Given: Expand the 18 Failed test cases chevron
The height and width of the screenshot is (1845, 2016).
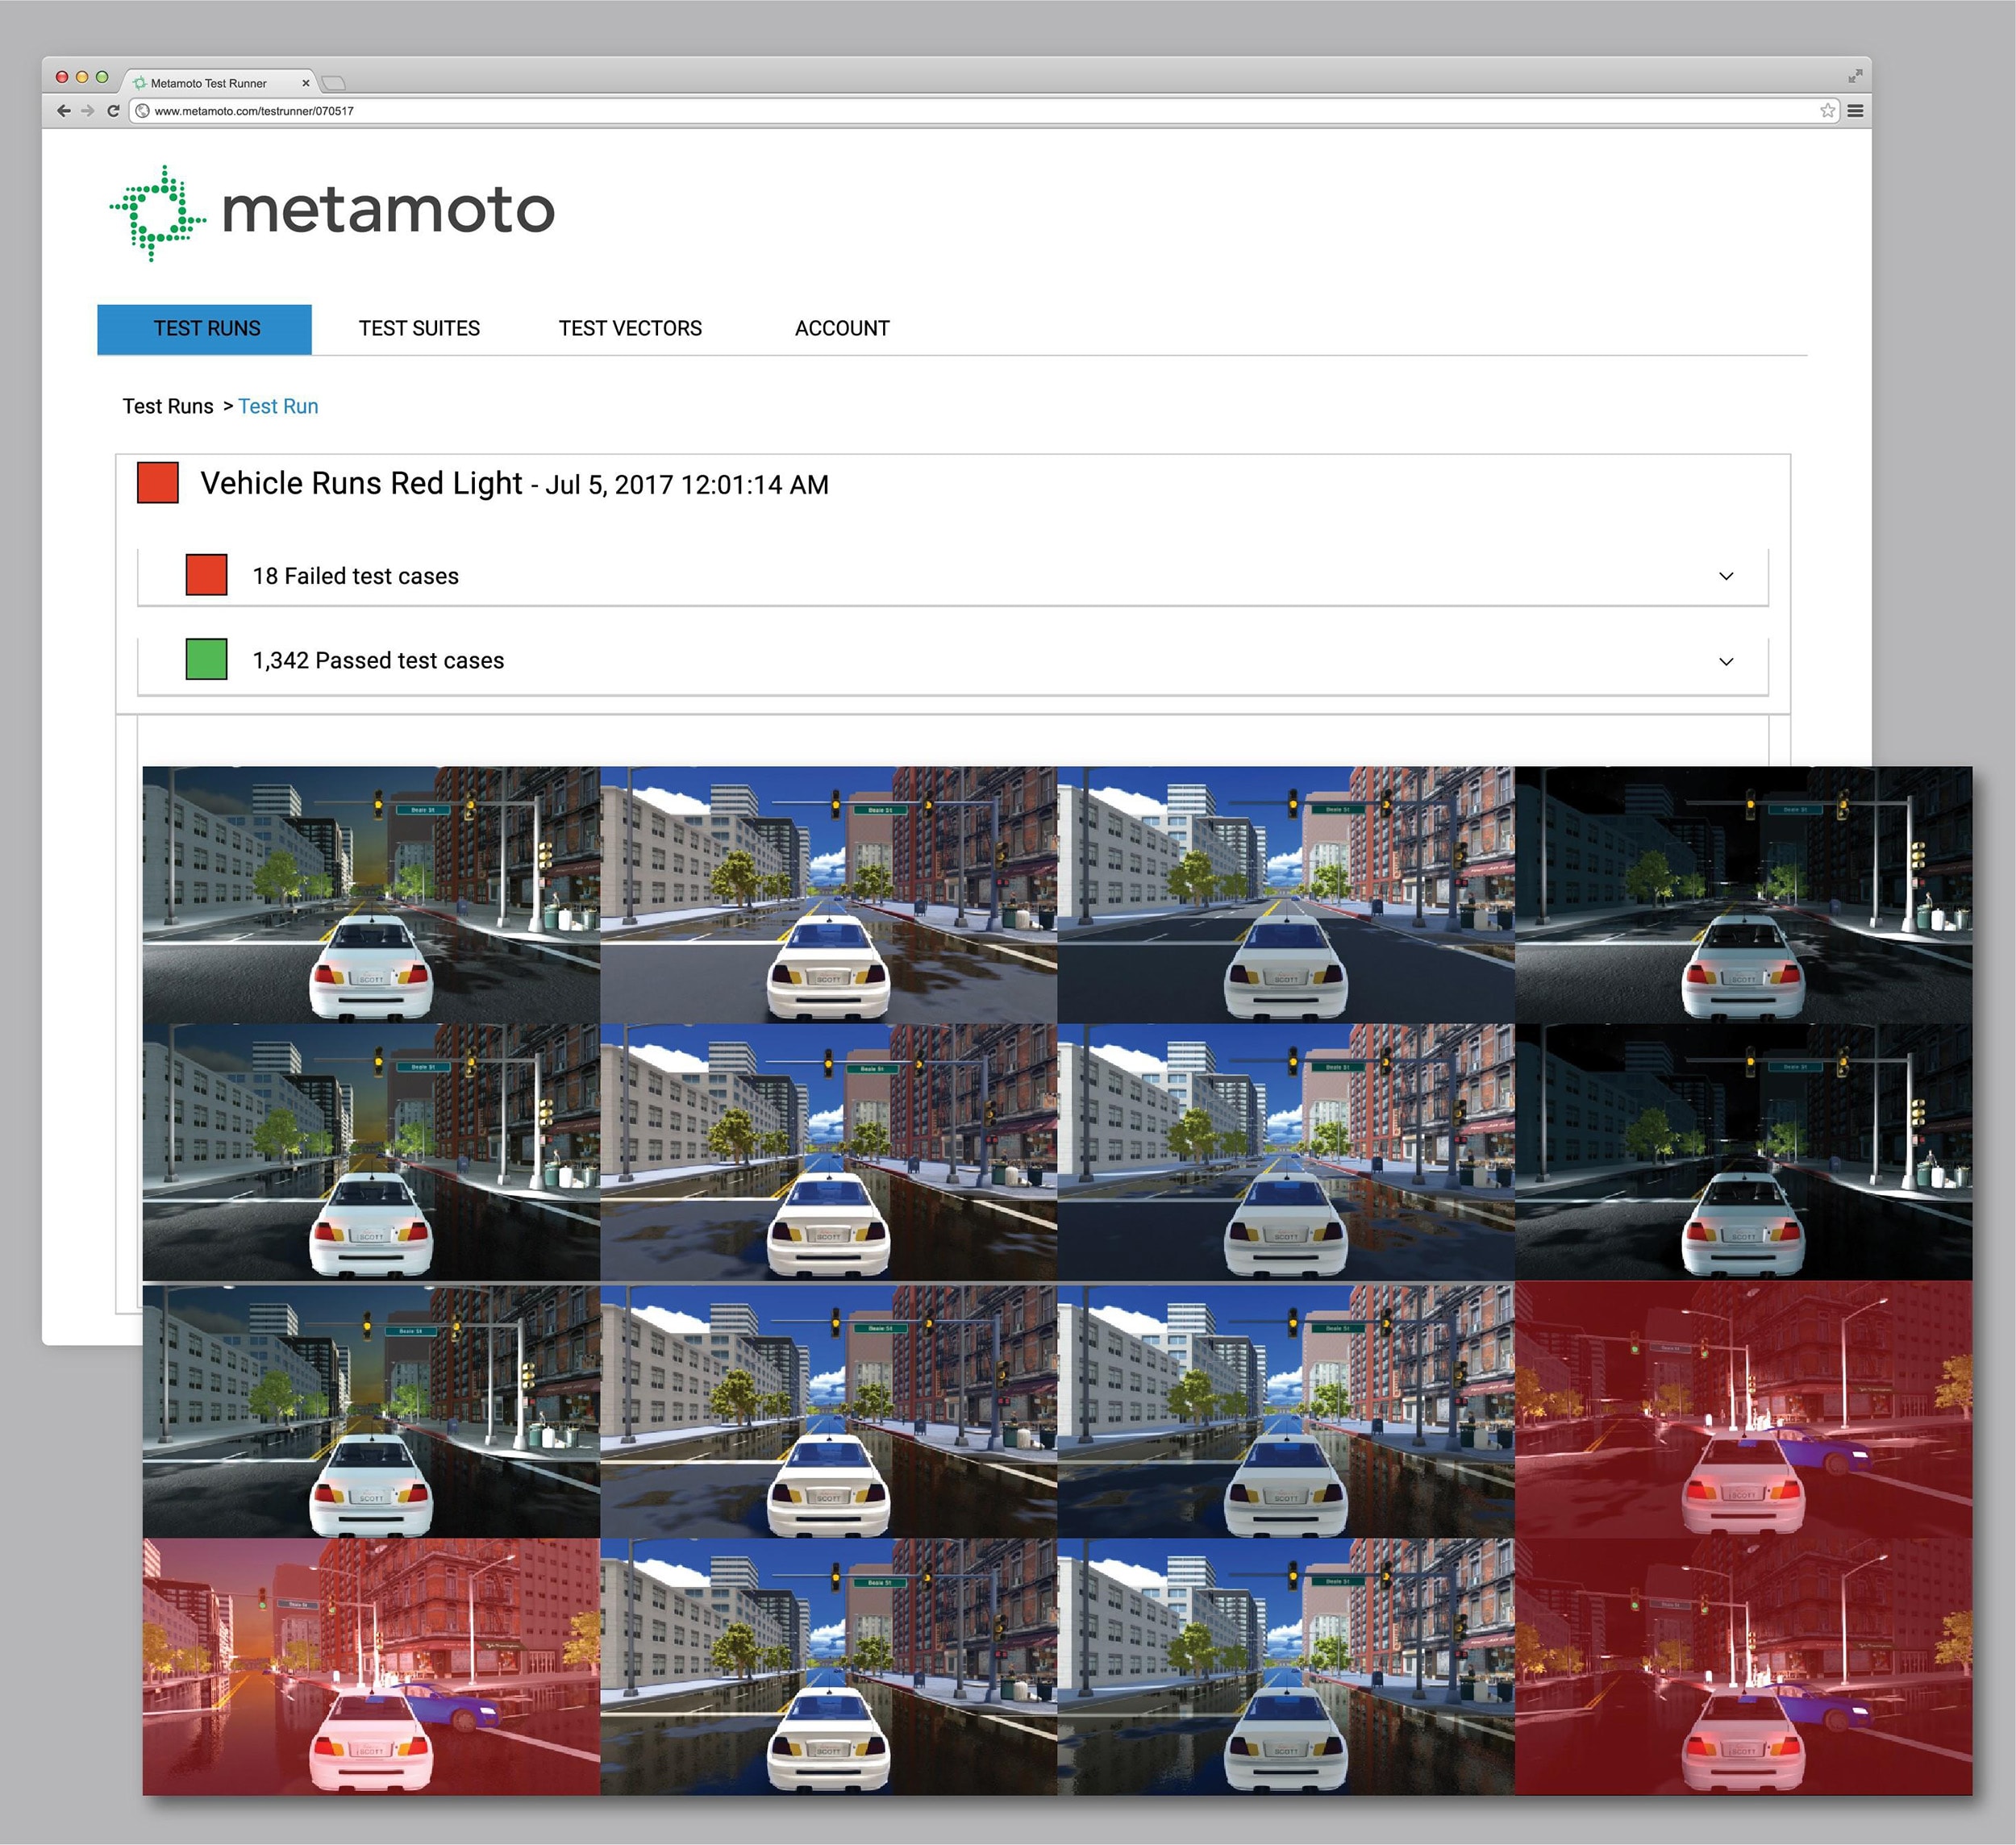Looking at the screenshot, I should click(1726, 576).
